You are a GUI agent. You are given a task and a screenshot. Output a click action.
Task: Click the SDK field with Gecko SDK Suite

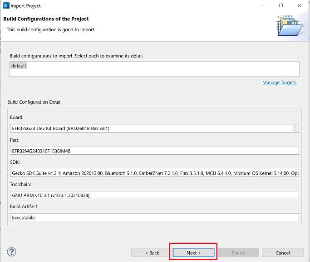(154, 173)
